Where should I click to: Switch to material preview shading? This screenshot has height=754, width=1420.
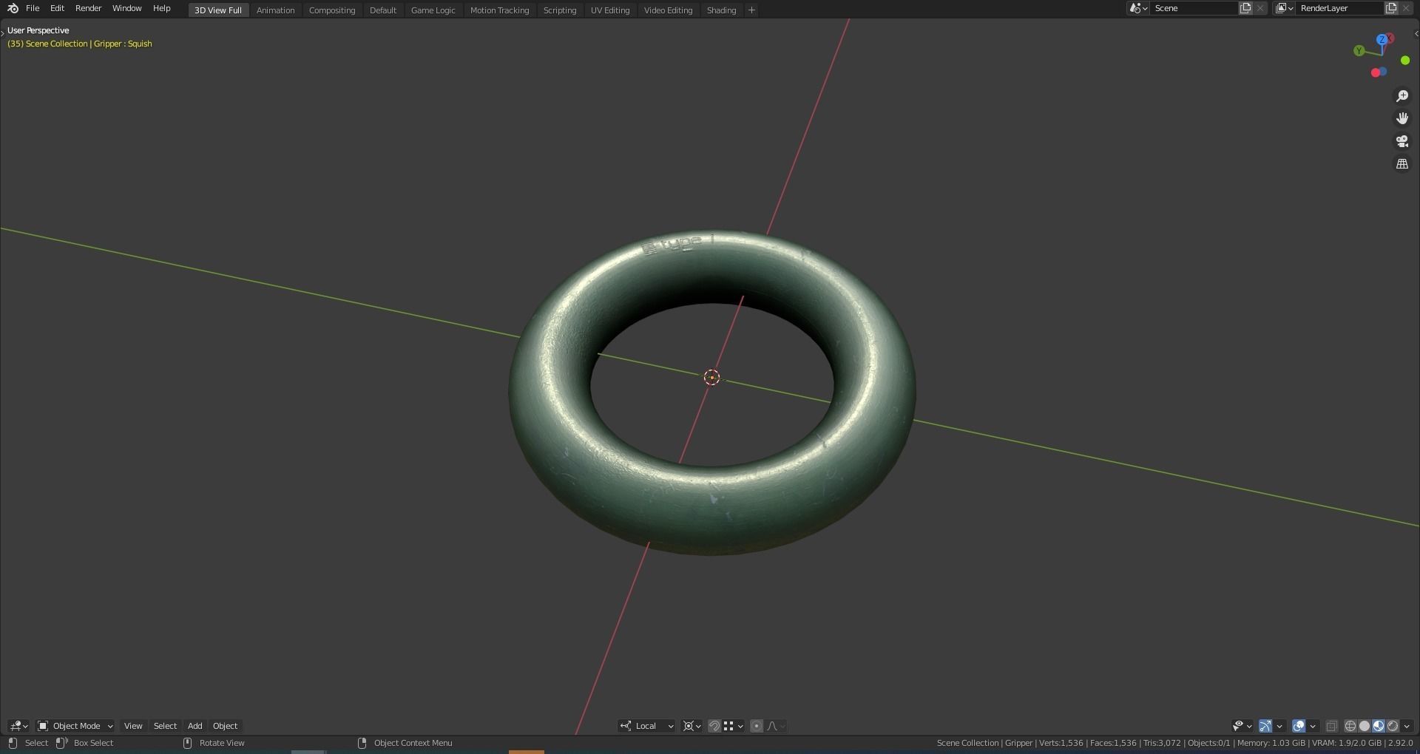coord(1379,726)
